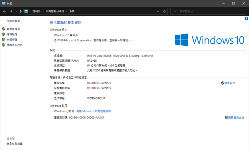Click 變更設定 link

230,83
